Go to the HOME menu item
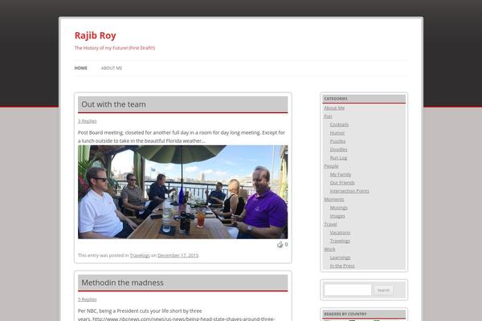Image resolution: width=482 pixels, height=321 pixels. [81, 68]
